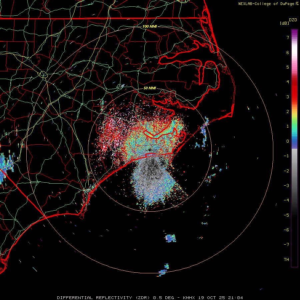Click the -1 value on color scale
This screenshot has height=300, width=300.
286,156
